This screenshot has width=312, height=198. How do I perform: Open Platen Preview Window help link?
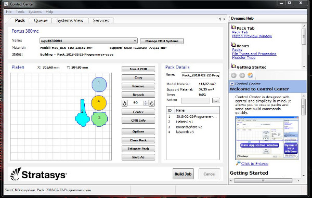click(x=252, y=36)
